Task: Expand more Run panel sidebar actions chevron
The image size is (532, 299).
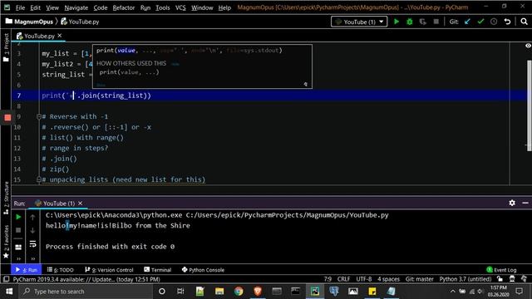Action: [18, 259]
